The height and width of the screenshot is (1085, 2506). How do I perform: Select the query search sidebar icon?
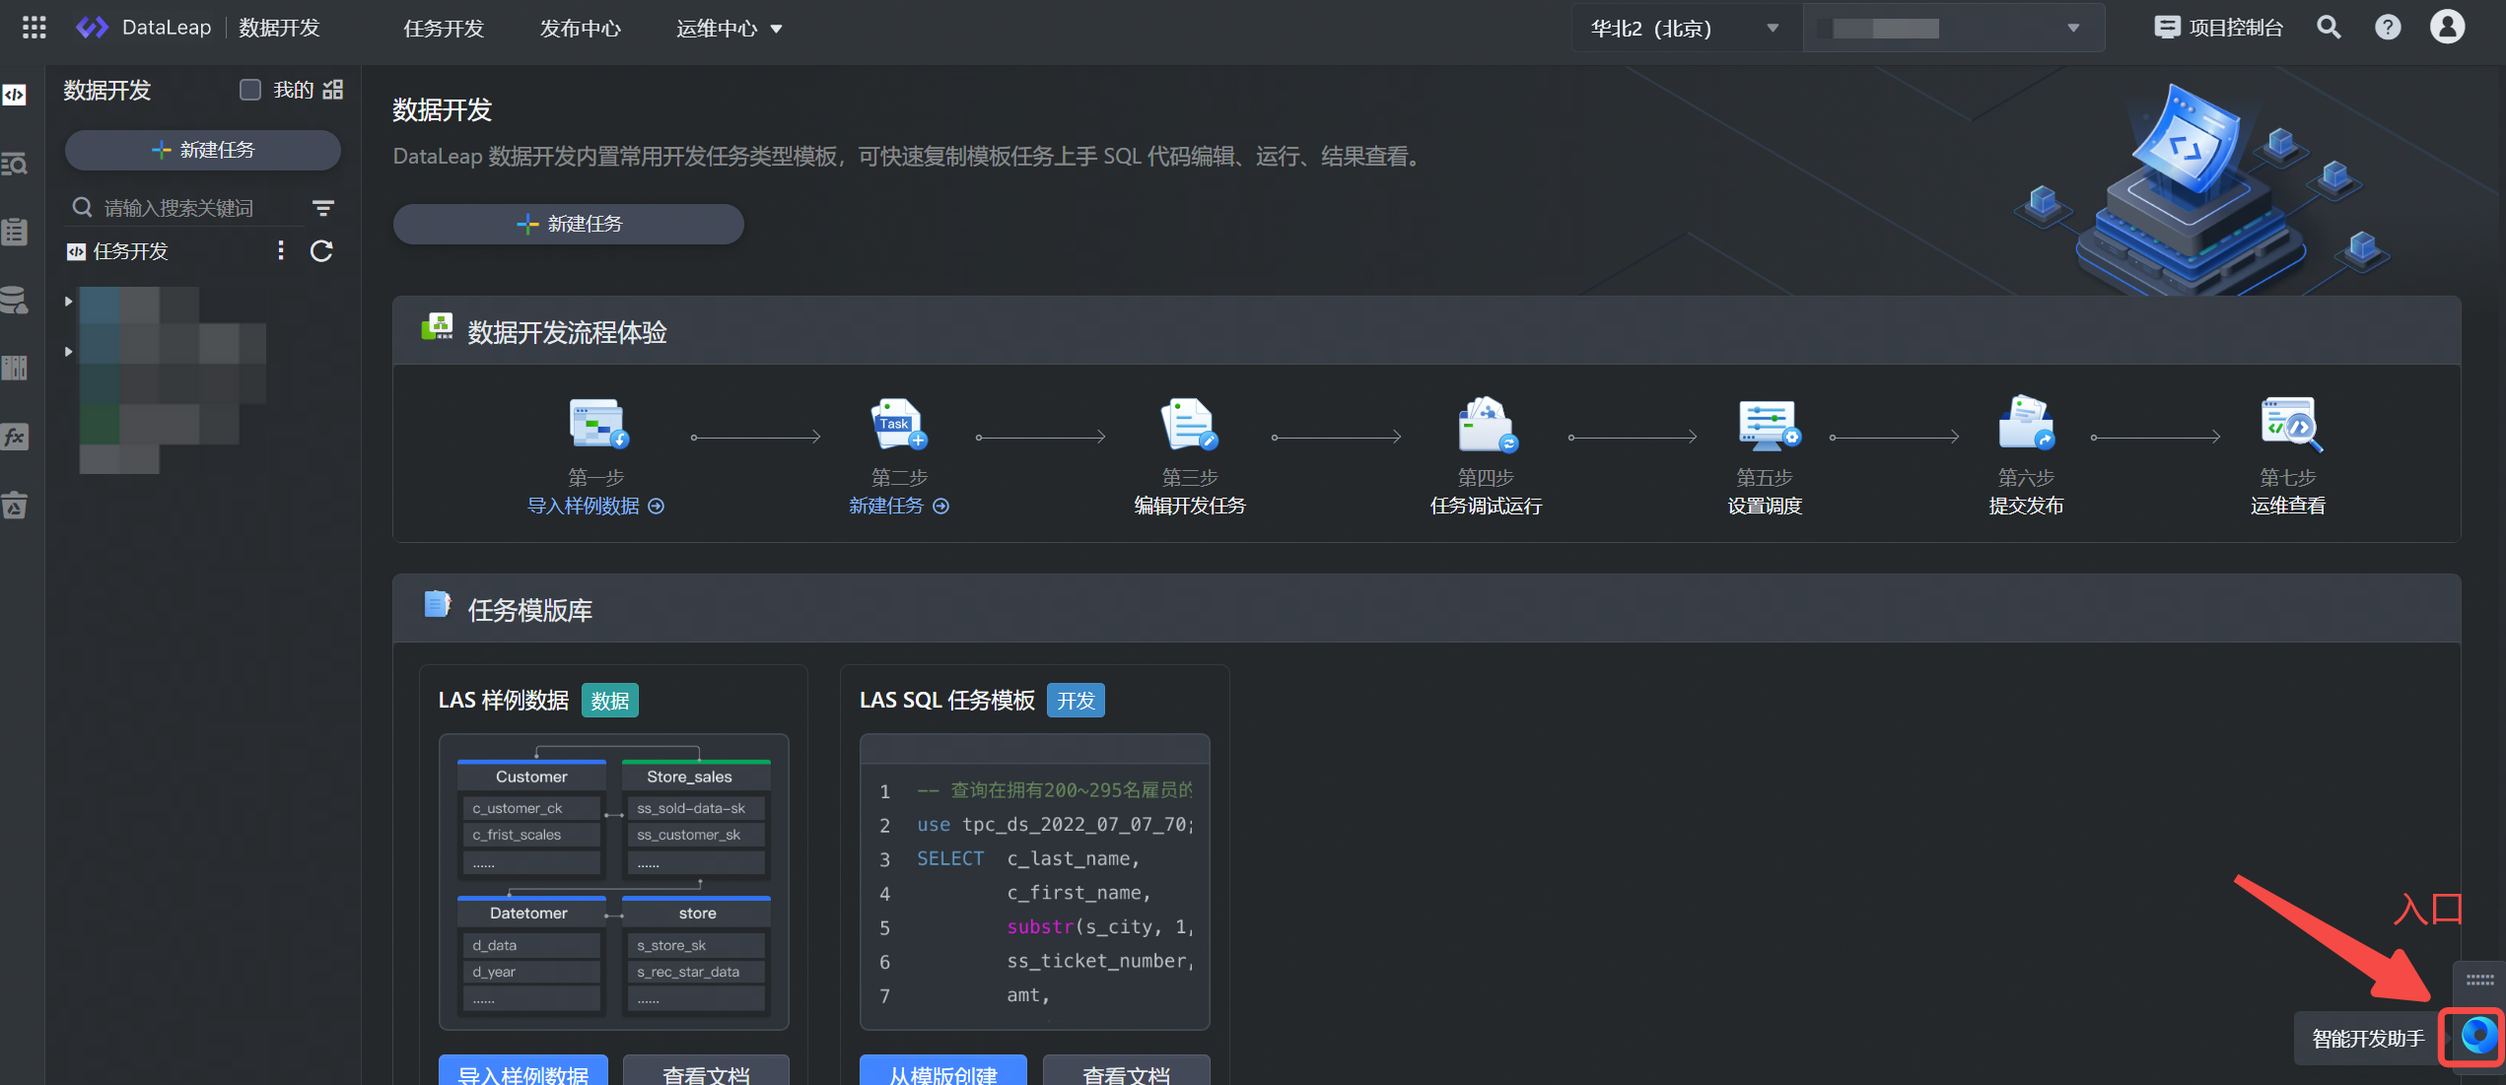tap(15, 164)
